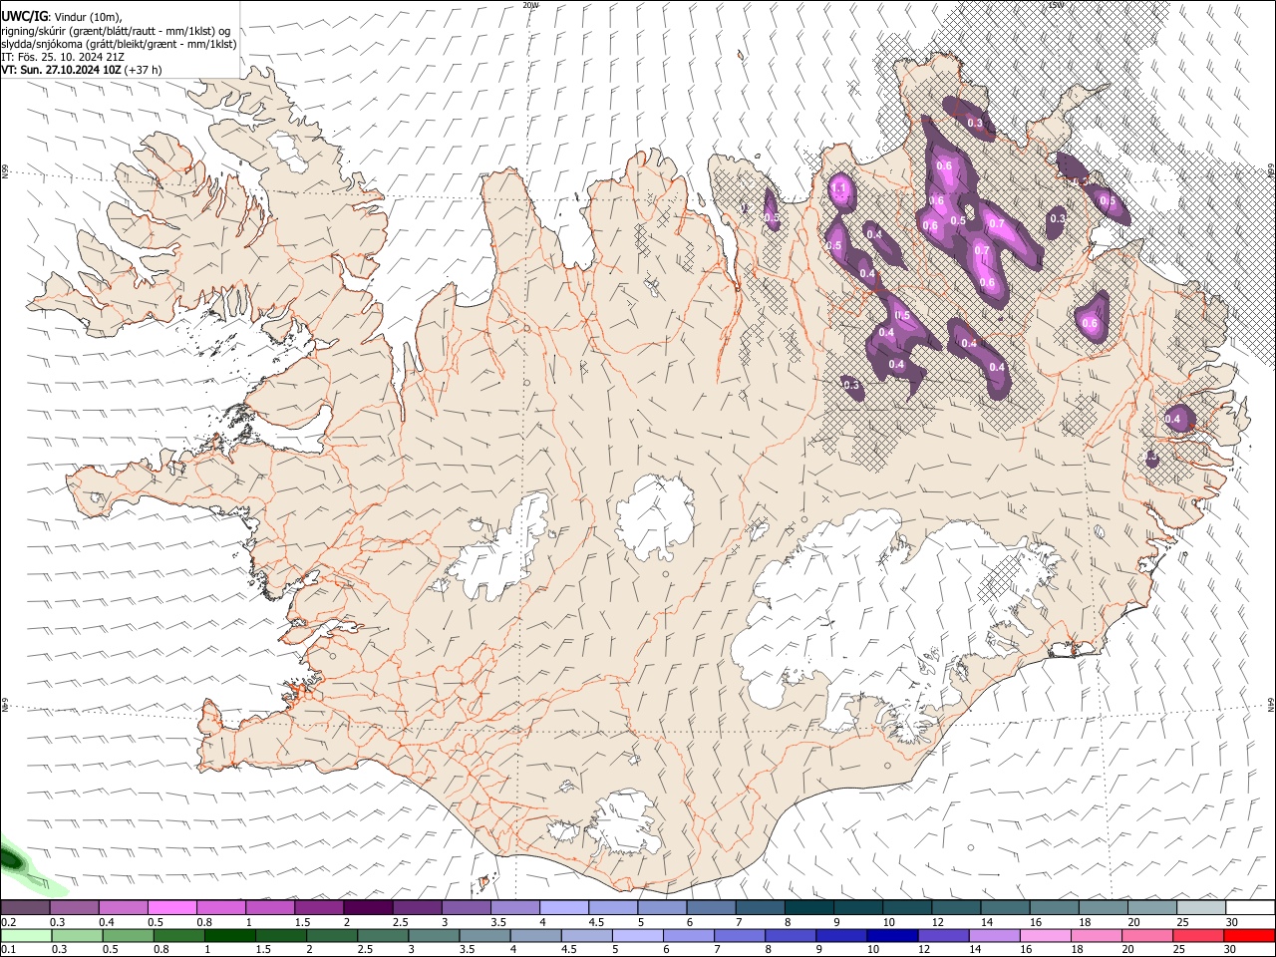Pick the dark teal snow swatch labeled 8
Viewport: 1276px width, 957px height.
tap(808, 907)
